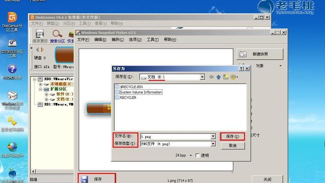
Task: Click the brown partition bar in DiskGenius
Action: 65,55
